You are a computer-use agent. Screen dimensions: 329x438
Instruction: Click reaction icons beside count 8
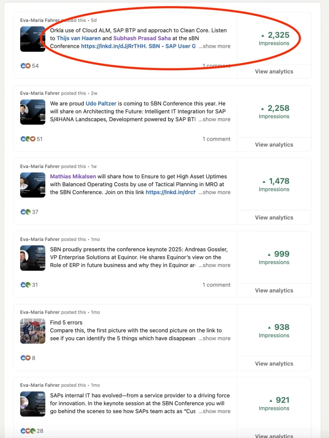(25, 358)
